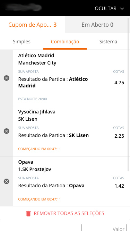The image size is (130, 231).
Task: Click the red trash can icon
Action: (x=28, y=213)
